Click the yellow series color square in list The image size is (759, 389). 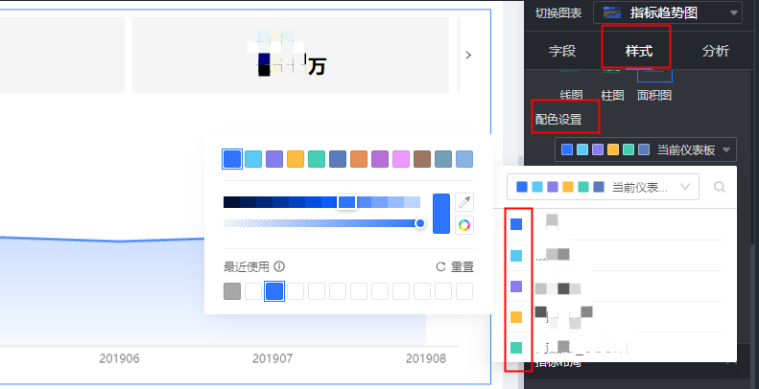click(516, 317)
